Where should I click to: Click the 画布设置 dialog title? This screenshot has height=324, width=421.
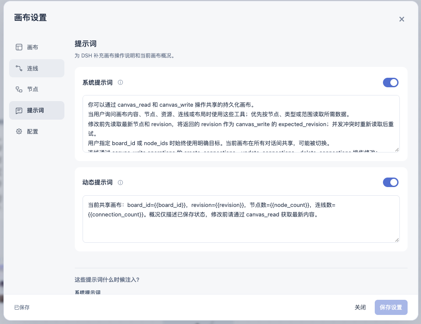tap(30, 17)
